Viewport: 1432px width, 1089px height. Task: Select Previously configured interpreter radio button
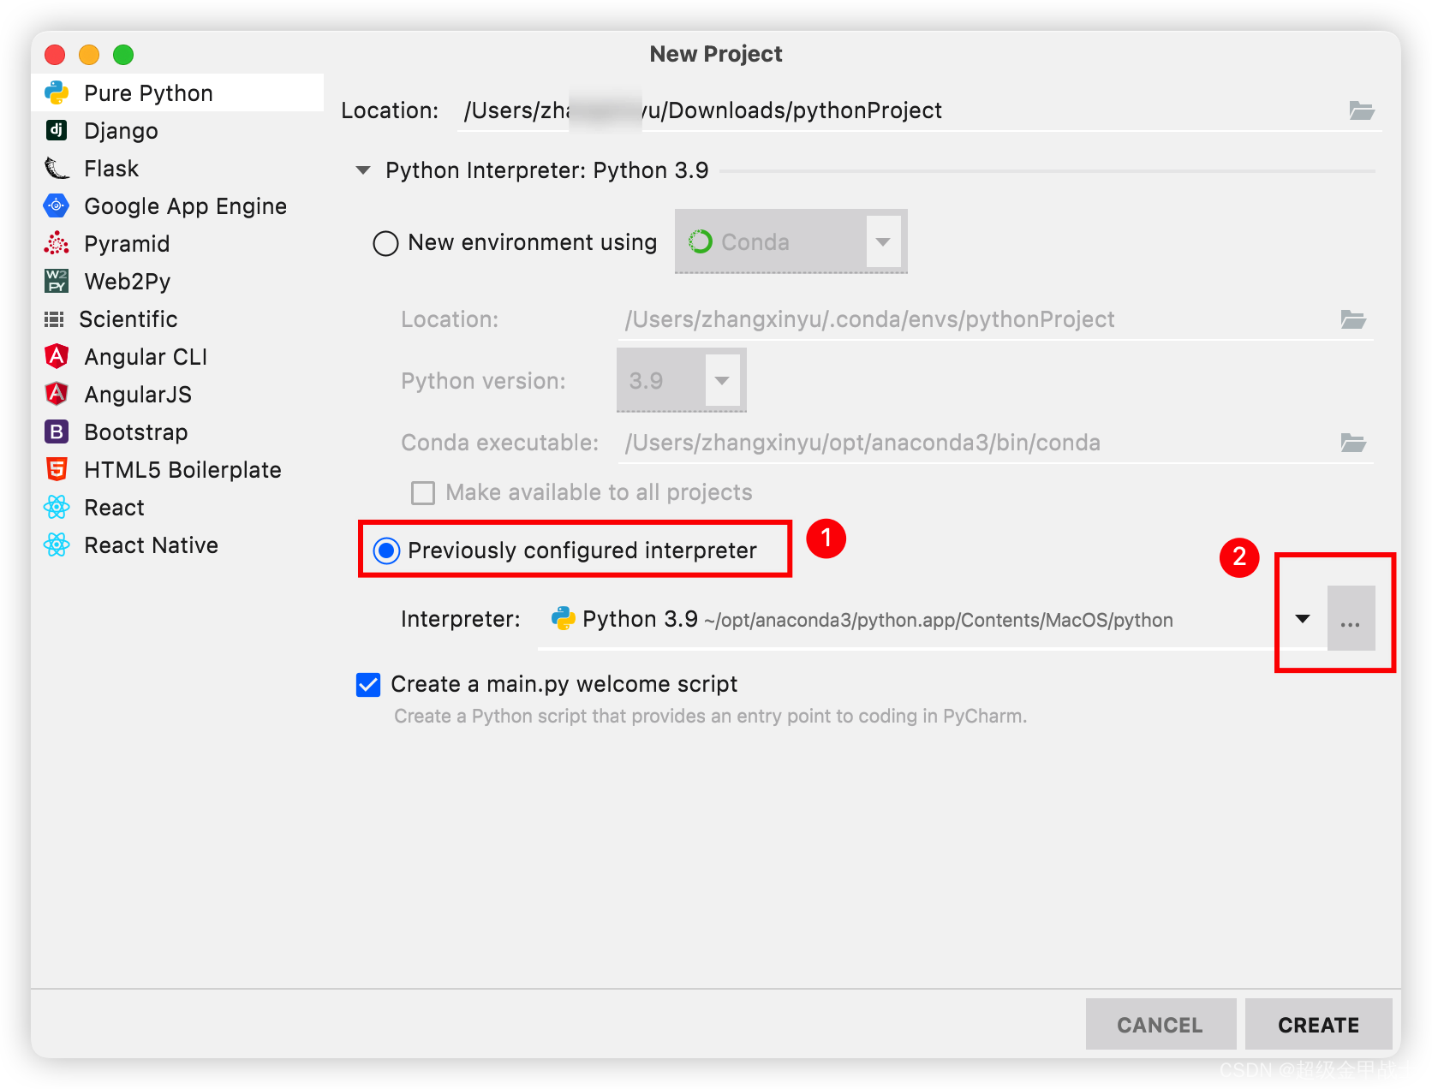[x=386, y=550]
